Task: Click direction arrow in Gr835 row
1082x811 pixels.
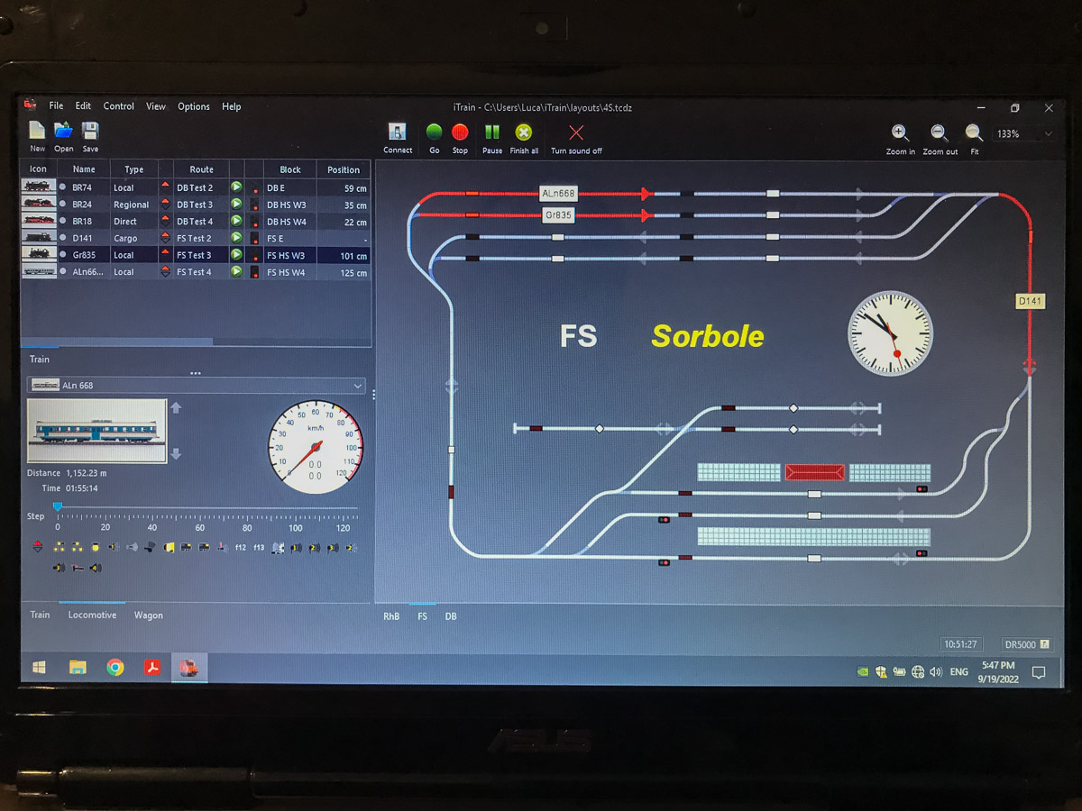Action: tap(165, 255)
